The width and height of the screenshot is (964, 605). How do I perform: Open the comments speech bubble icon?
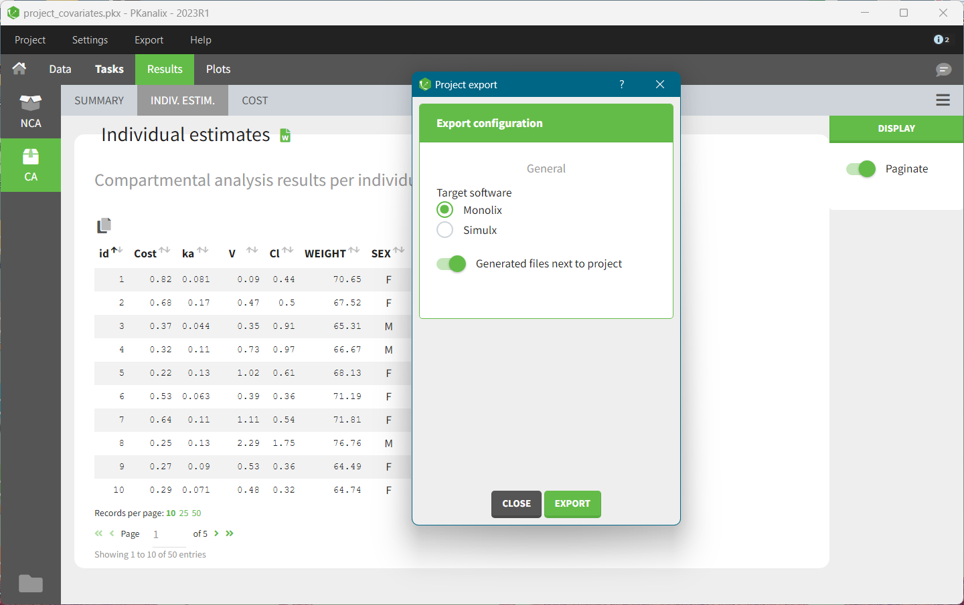943,70
